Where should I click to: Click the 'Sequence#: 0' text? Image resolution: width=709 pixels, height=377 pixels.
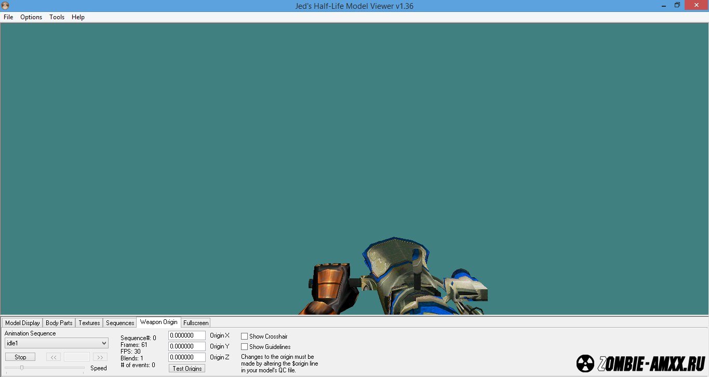138,338
